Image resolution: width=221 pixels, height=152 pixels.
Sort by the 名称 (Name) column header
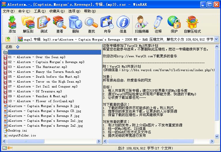(x=9, y=47)
